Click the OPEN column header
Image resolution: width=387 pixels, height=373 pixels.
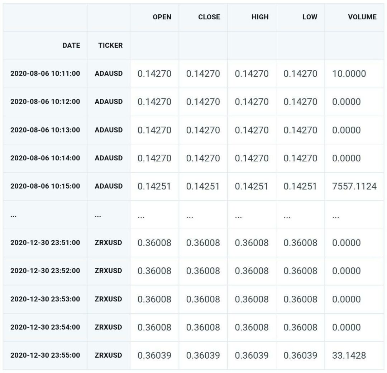click(x=162, y=17)
